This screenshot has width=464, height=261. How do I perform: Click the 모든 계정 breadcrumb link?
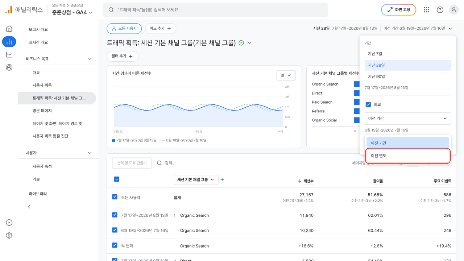pyautogui.click(x=59, y=5)
